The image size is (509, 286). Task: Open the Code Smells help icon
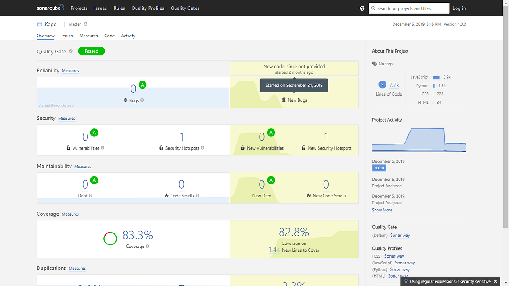point(197,196)
